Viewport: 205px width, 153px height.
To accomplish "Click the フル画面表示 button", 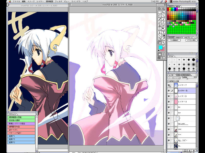I will point(174,40).
